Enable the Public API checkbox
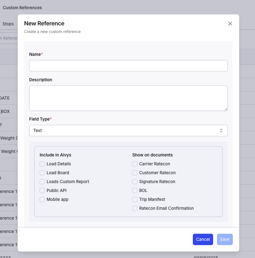Viewport: 255px width, 258px height. (x=42, y=190)
